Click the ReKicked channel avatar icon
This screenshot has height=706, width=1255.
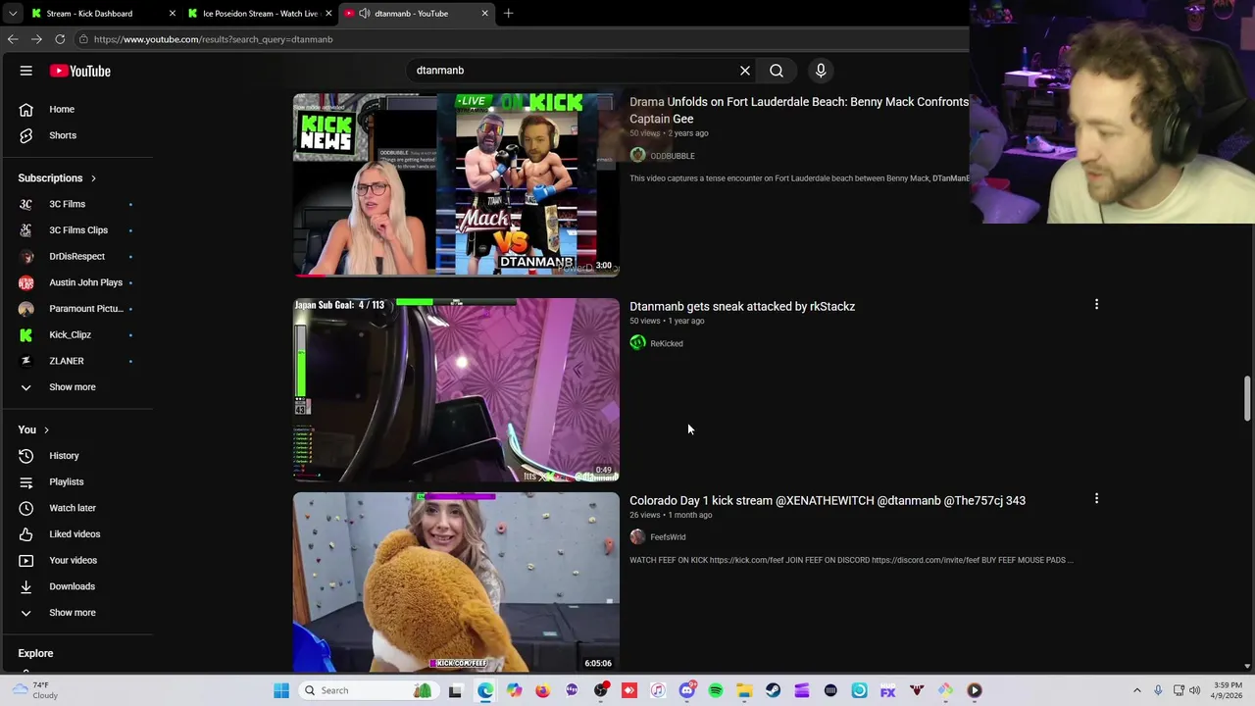coord(637,342)
